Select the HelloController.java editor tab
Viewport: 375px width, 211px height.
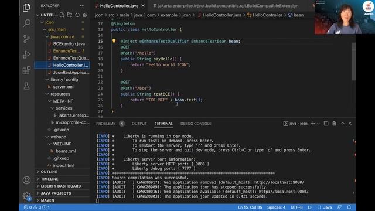119,5
